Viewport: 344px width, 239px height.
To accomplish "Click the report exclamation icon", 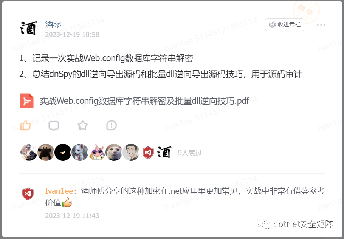I will [x=112, y=125].
